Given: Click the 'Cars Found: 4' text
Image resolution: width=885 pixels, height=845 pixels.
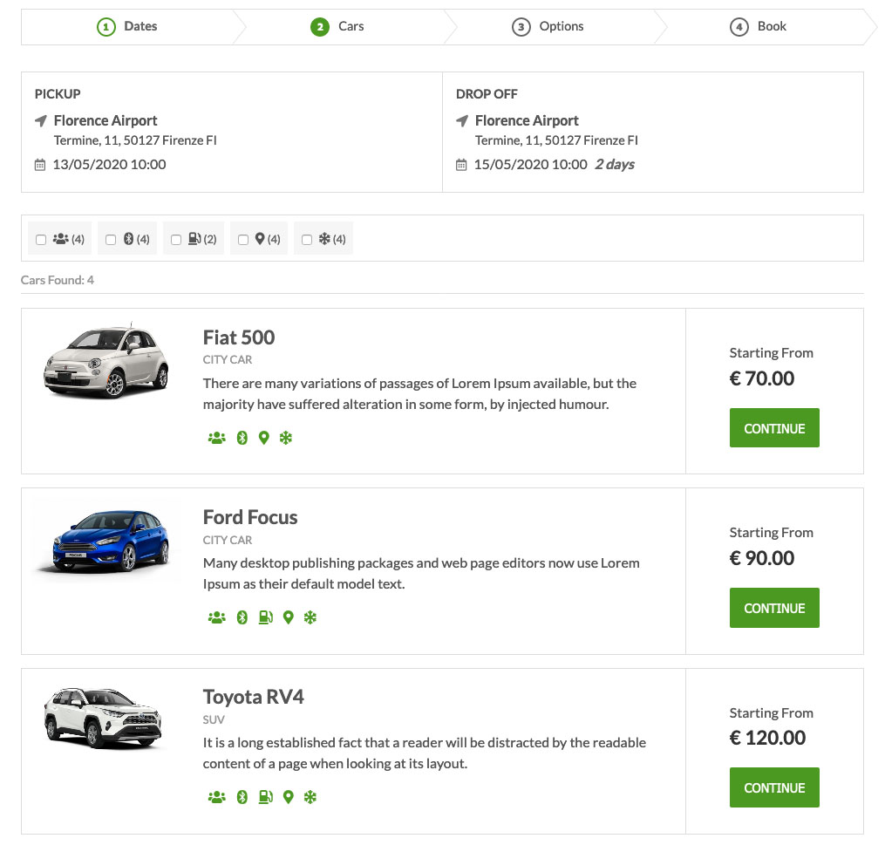Looking at the screenshot, I should tap(57, 280).
